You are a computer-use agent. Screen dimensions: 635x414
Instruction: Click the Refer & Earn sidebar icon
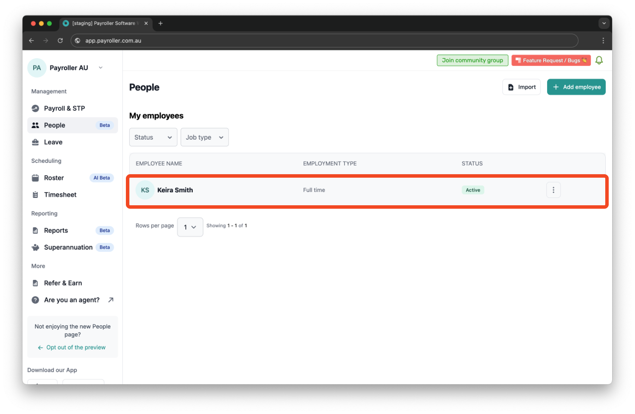tap(36, 283)
